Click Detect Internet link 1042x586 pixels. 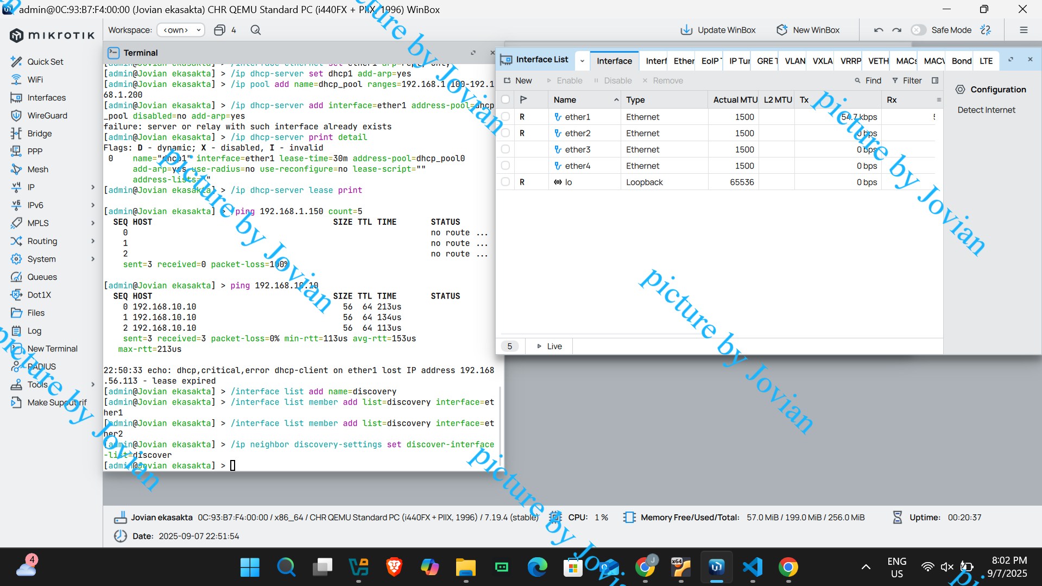pyautogui.click(x=986, y=110)
